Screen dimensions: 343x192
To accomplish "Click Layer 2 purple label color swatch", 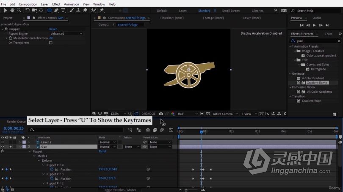I will (24, 142).
